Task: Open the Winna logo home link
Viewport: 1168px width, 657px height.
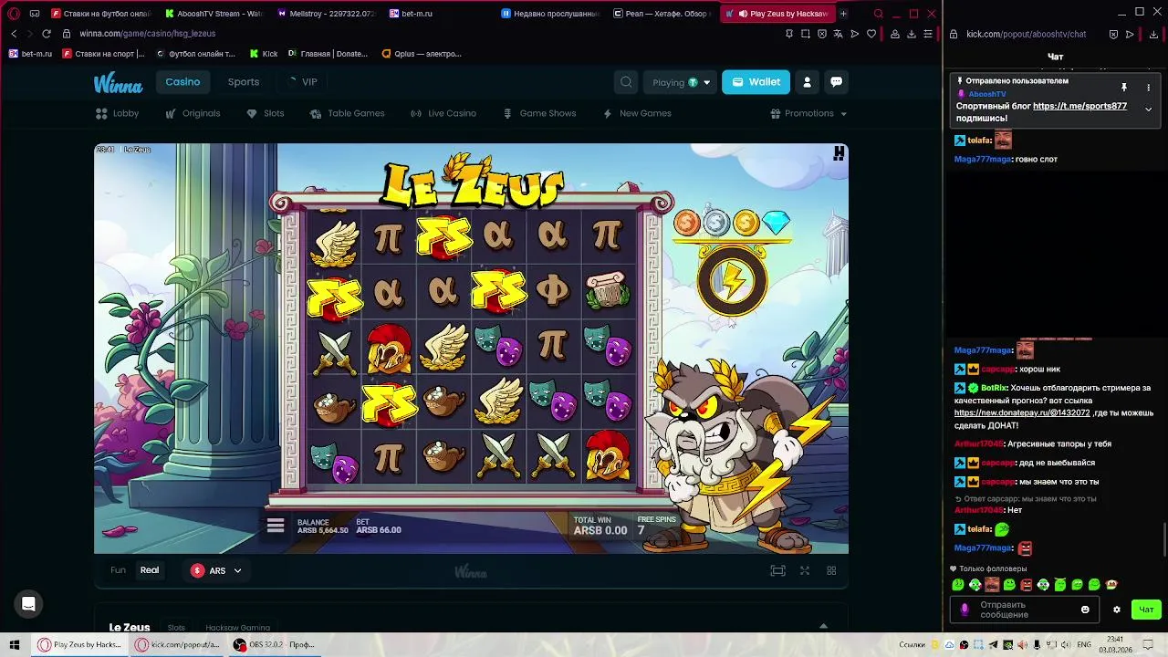Action: coord(118,83)
